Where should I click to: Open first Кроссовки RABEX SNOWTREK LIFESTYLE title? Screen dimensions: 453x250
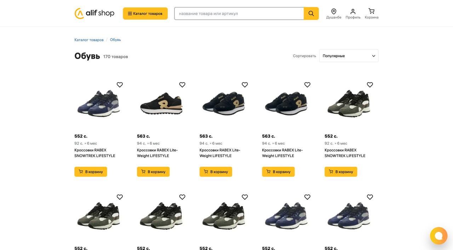coord(94,153)
